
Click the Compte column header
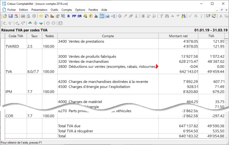tap(108, 36)
